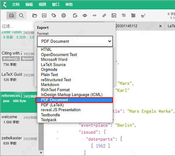Insert a code block via the code icon
Viewport: 175px width, 156px height.
94,16
